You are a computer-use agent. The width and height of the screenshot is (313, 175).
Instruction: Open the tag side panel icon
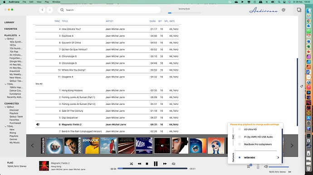(x=302, y=86)
